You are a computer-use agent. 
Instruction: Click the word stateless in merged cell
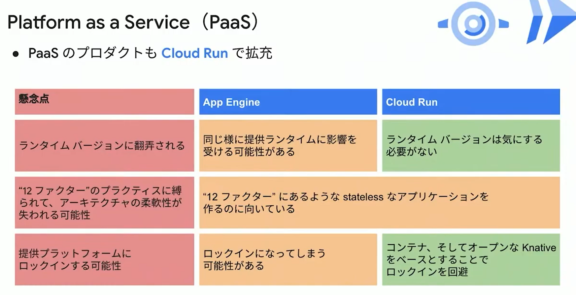point(363,197)
